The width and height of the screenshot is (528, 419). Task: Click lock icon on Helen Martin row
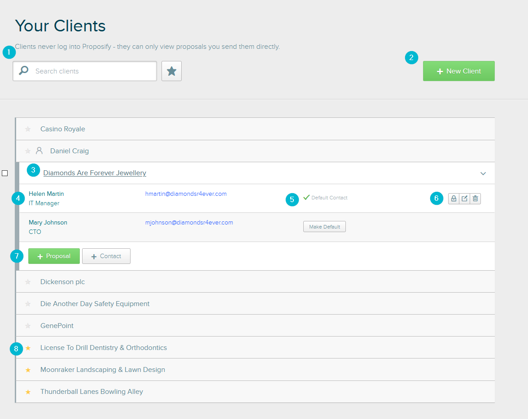[x=454, y=199]
